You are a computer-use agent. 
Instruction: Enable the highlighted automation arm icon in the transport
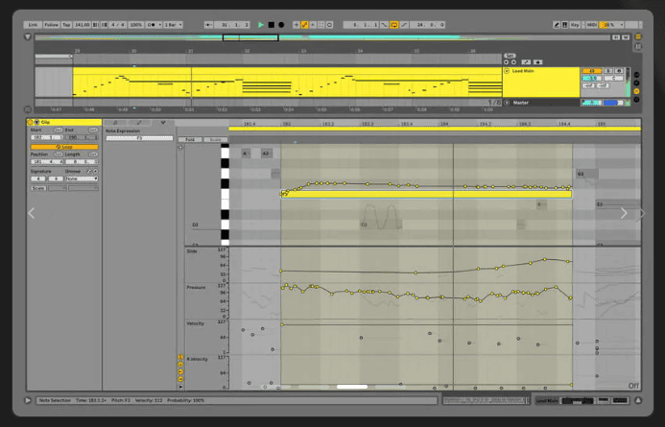304,25
